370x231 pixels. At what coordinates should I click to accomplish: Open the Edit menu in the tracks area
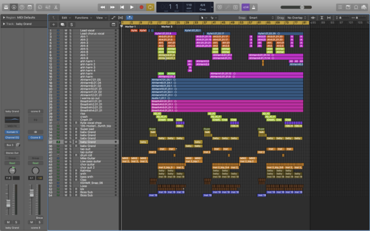(66, 18)
